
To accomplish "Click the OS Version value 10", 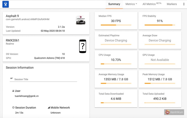I will pyautogui.click(x=63, y=54).
